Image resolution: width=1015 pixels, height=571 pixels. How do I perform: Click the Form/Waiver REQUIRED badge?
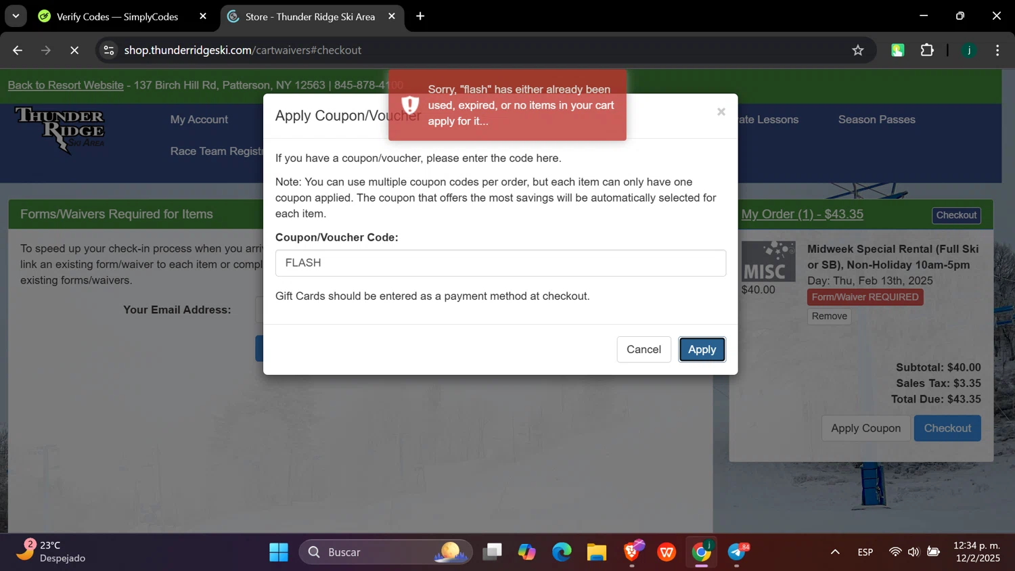pyautogui.click(x=865, y=297)
